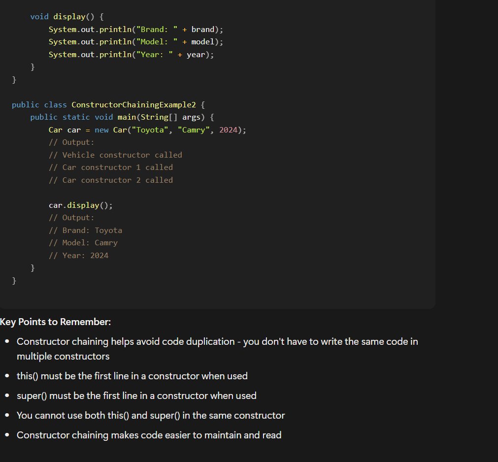Click bullet 'You cannot use both this() and super()'
This screenshot has height=462, width=498.
click(151, 415)
